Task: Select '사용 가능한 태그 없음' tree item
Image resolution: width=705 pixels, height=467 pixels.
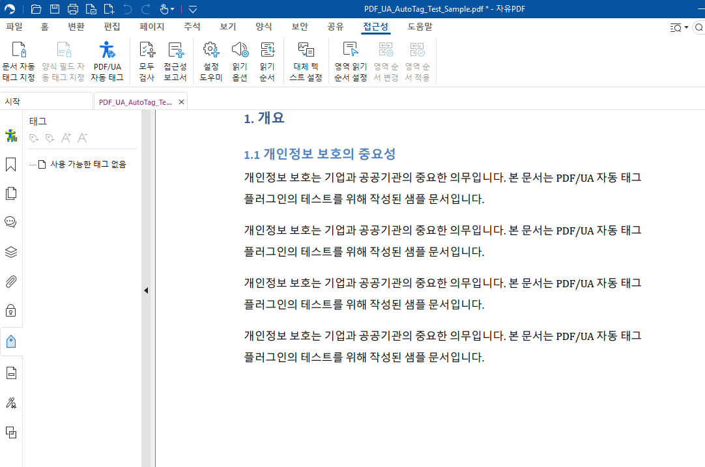Action: point(88,165)
